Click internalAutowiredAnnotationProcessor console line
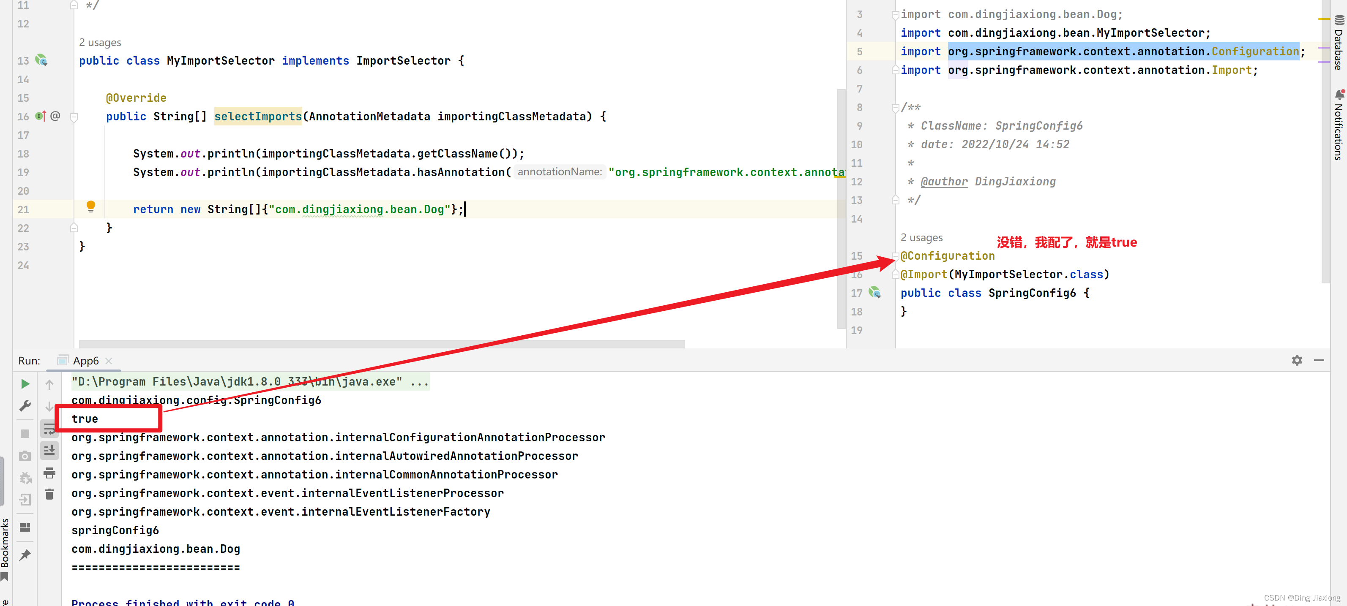 325,456
